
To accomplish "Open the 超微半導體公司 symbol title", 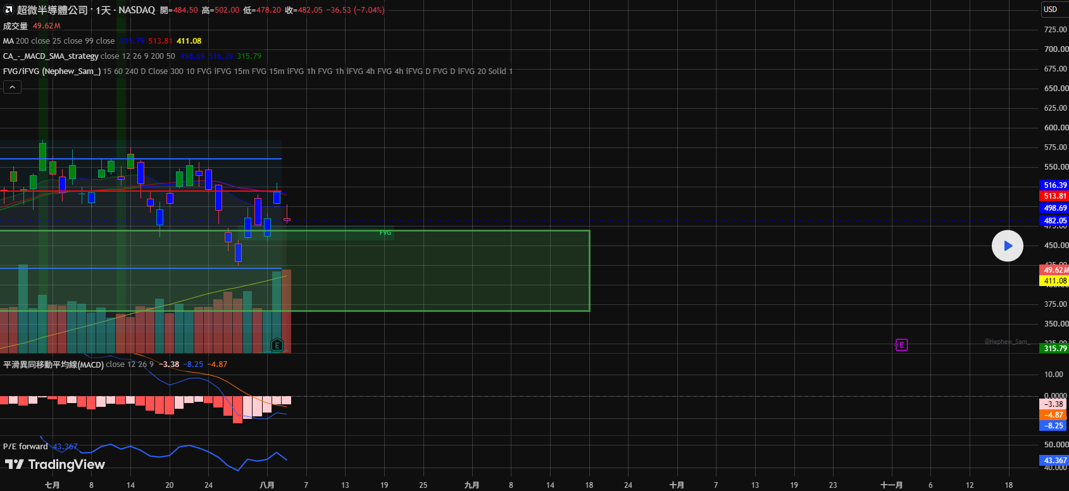I will [x=52, y=10].
